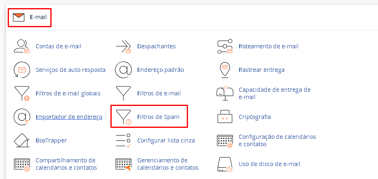Open the Contas de e-mail icon
Viewport: 378px width, 179px height.
tap(22, 46)
